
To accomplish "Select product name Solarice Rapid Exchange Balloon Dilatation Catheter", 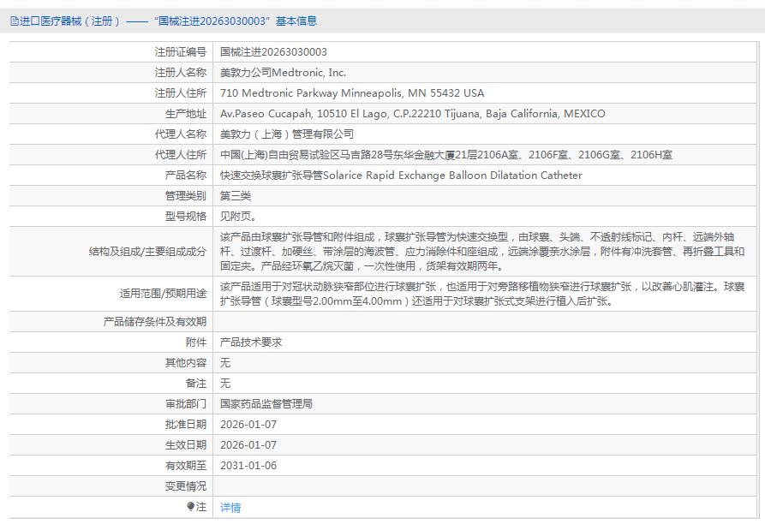I will tap(401, 176).
